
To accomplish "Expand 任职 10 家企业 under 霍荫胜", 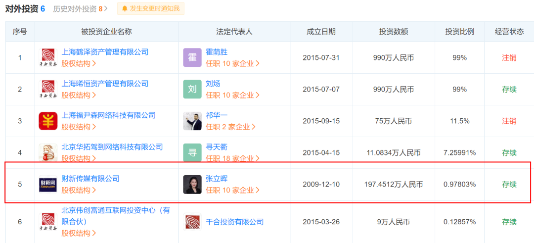I will click(x=232, y=63).
